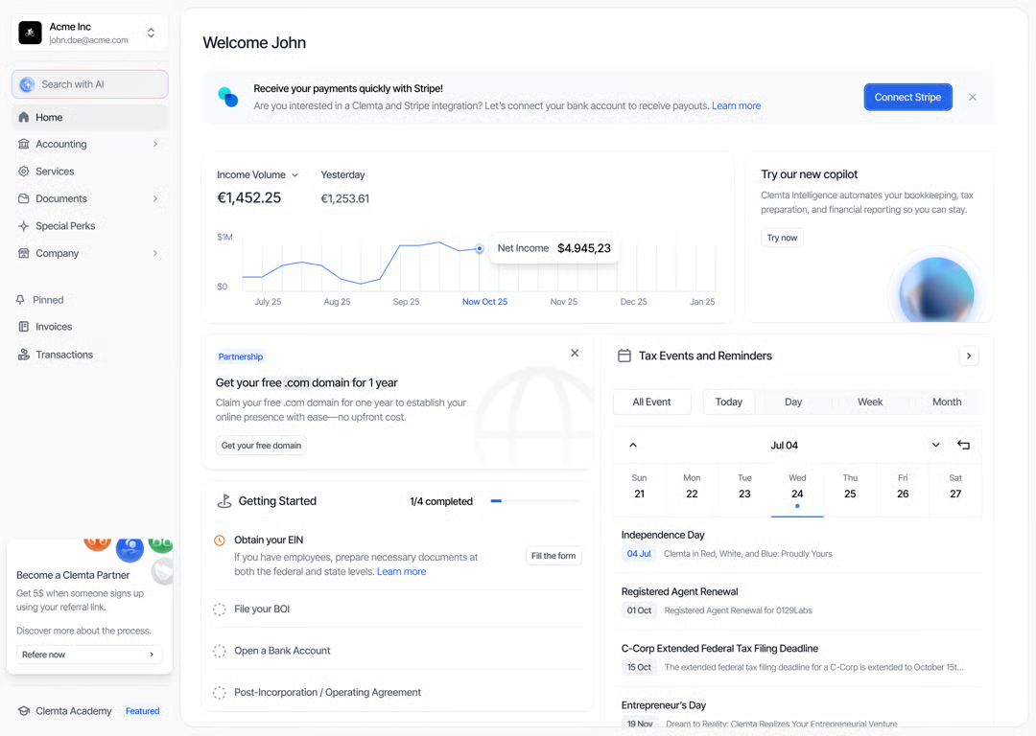Switch Acme Inc account selector
Image resolution: width=1036 pixels, height=736 pixels.
coord(90,33)
